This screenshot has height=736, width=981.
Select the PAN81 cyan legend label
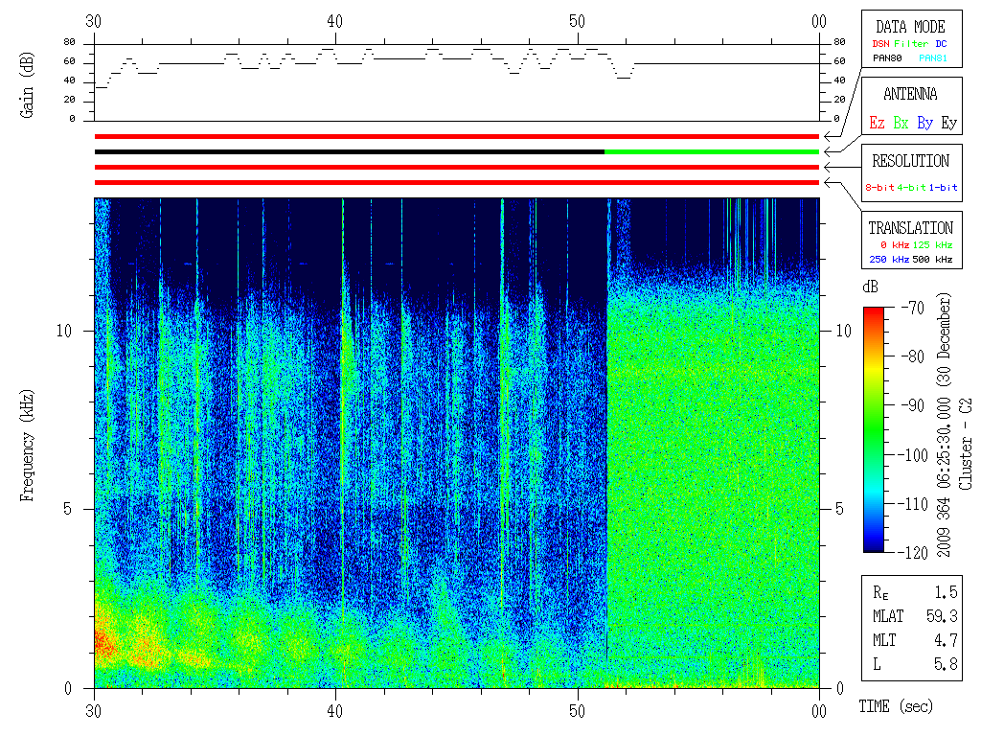coord(933,58)
